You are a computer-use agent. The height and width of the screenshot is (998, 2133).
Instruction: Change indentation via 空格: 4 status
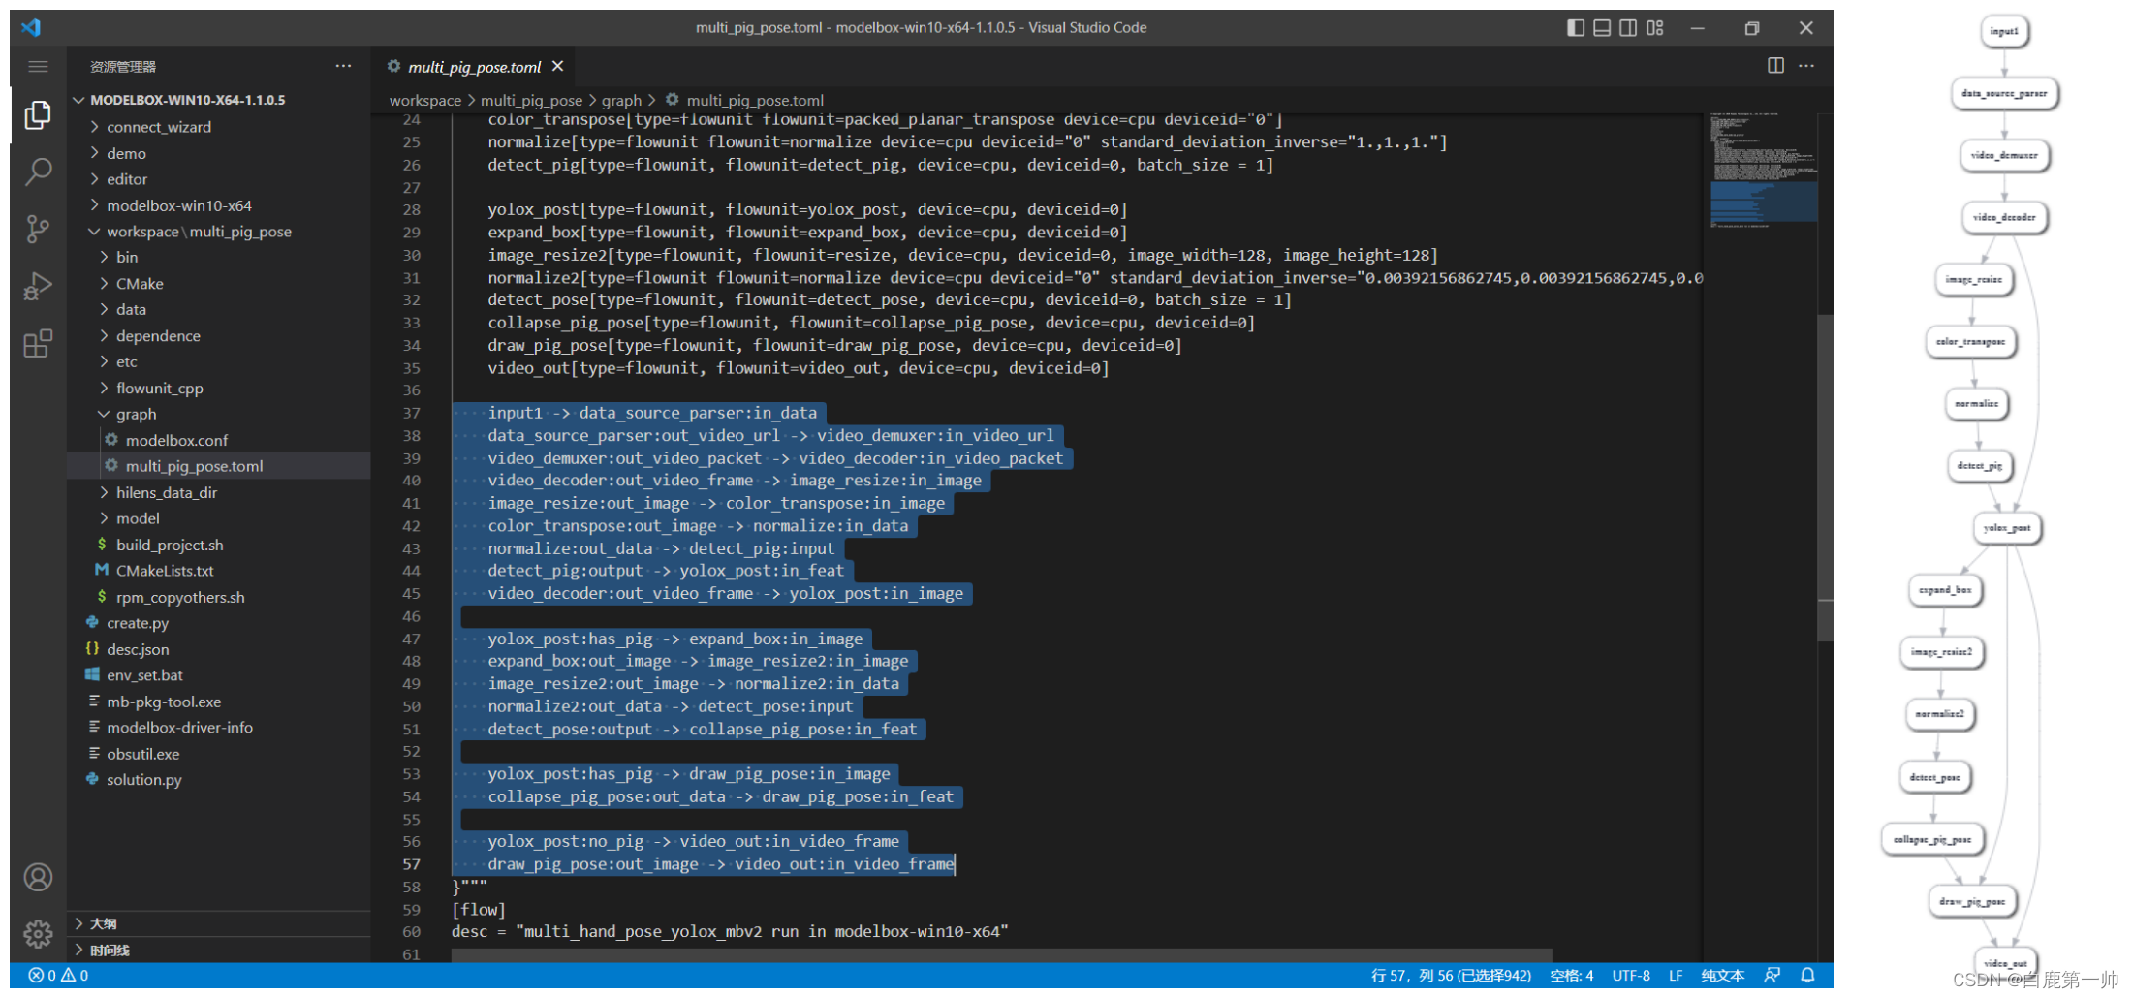coord(1572,976)
